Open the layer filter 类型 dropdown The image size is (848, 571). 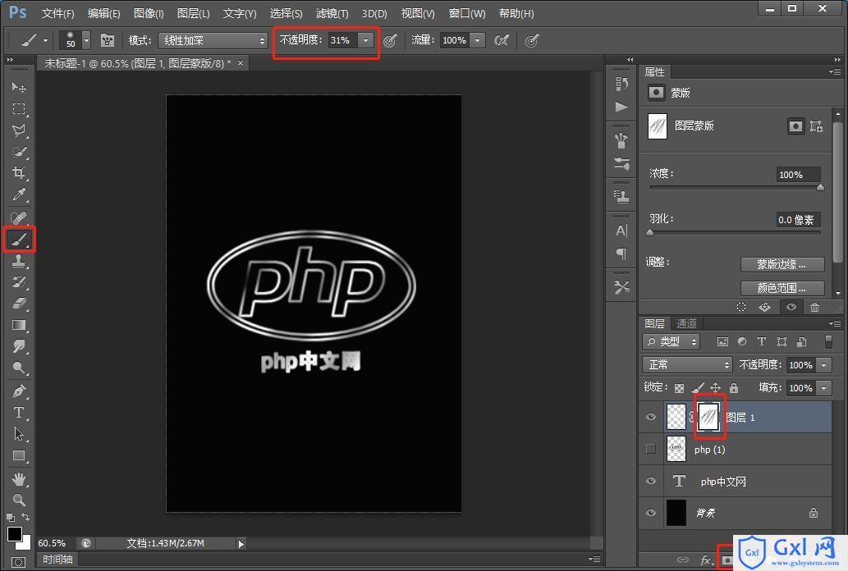coord(672,342)
